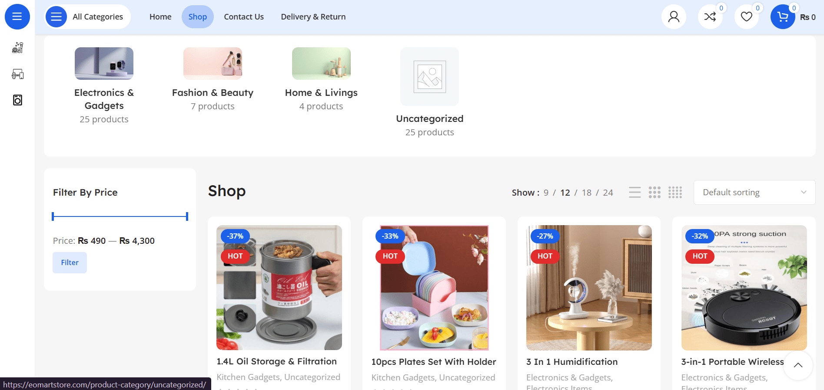Go to the Home menu item
Image resolution: width=824 pixels, height=390 pixels.
(160, 17)
